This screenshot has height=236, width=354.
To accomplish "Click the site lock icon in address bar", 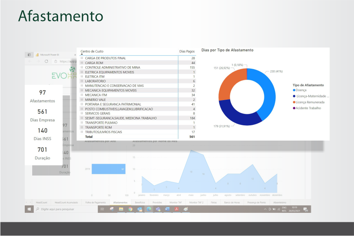I will click(56, 61).
